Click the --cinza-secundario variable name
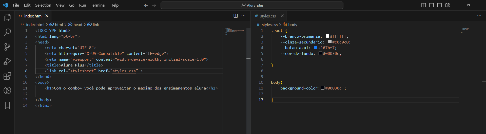Viewport: 486px width, 134px height. click(x=301, y=42)
